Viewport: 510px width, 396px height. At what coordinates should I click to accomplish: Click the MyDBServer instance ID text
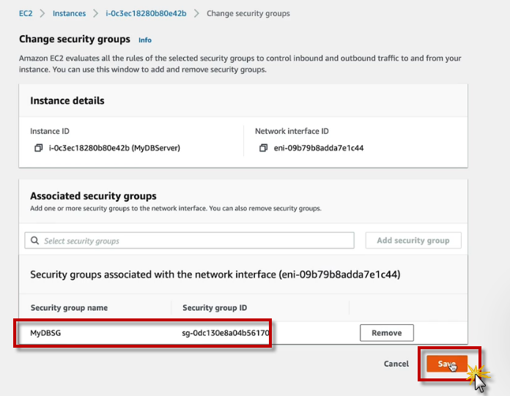(114, 148)
